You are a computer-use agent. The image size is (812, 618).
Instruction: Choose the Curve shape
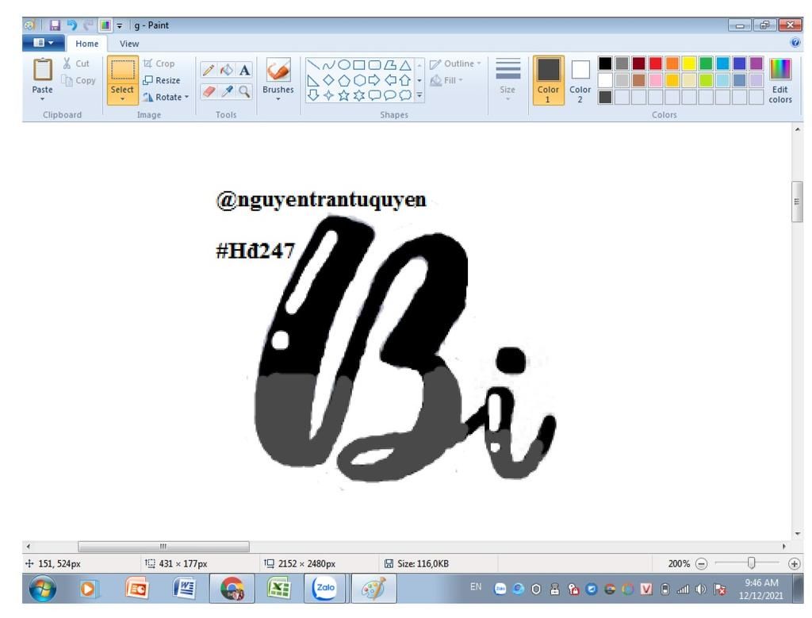click(x=328, y=65)
